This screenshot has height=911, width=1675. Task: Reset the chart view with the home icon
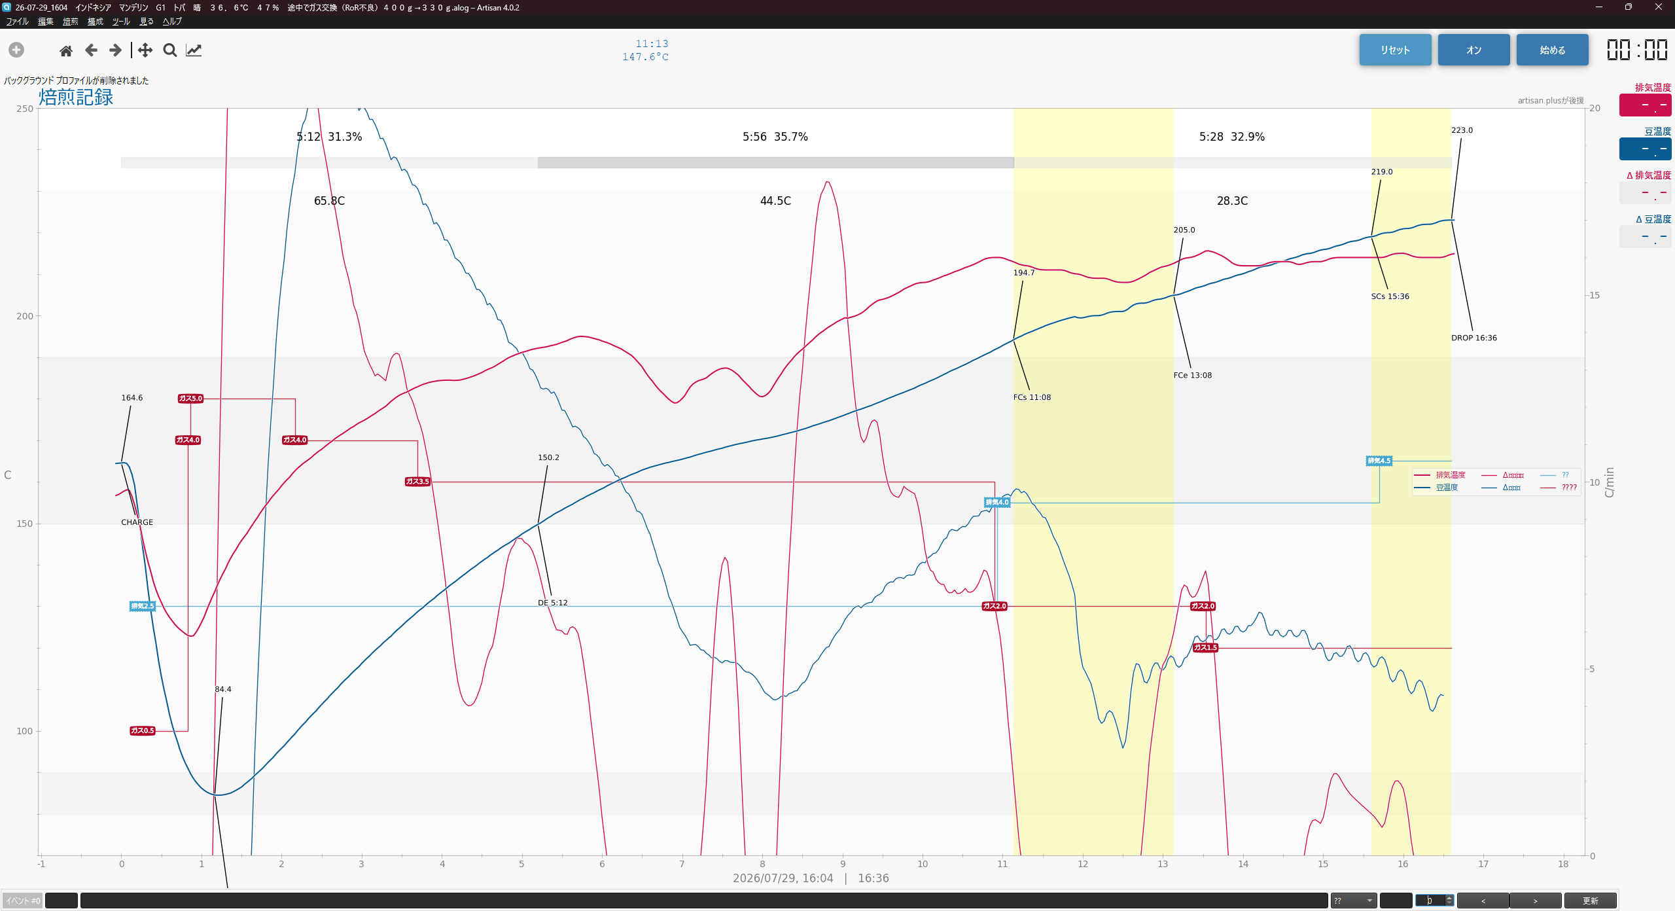coord(65,50)
